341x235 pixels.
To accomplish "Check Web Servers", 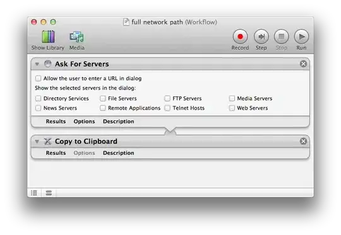I will coord(232,108).
